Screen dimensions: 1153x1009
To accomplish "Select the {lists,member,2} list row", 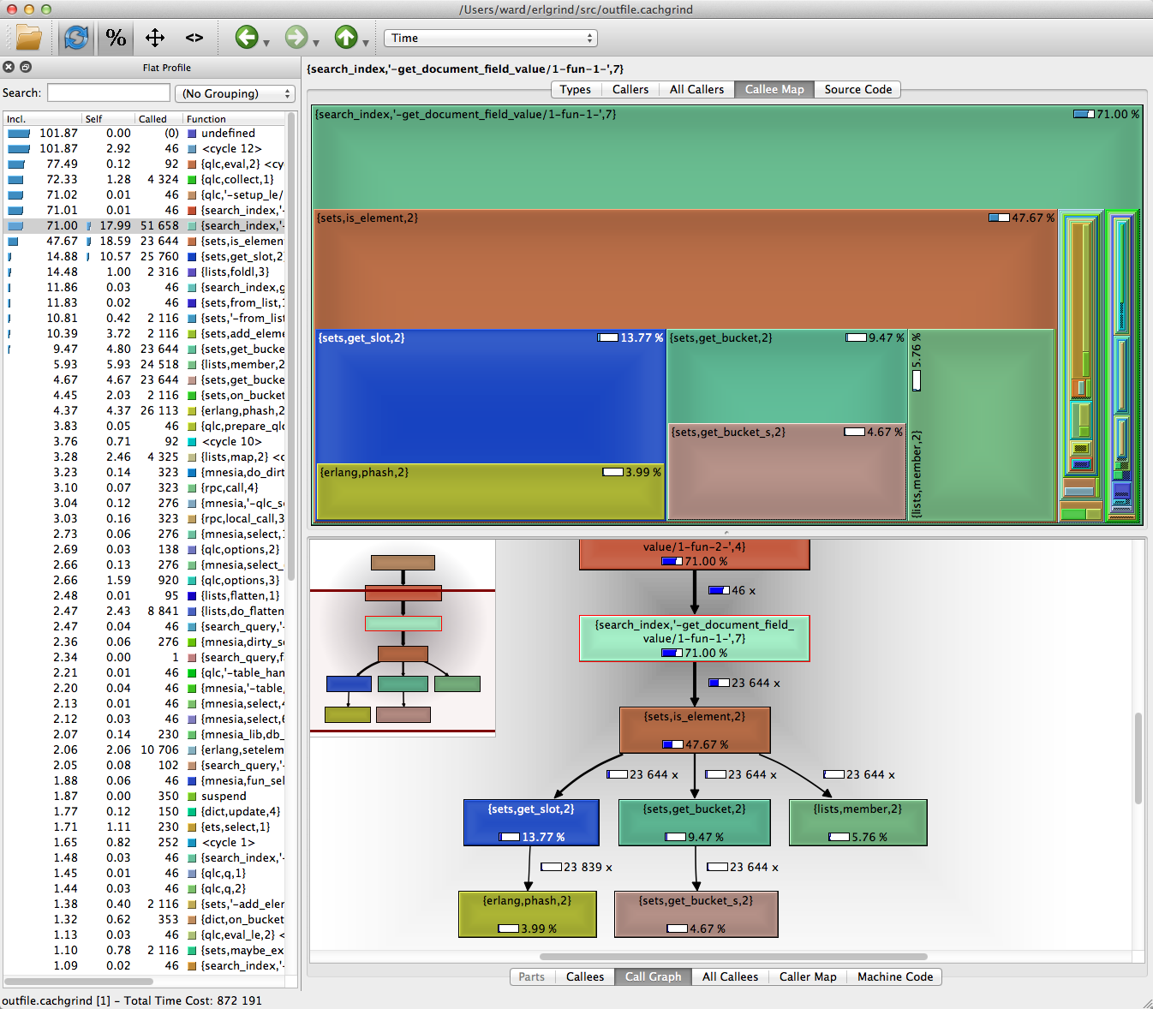I will [144, 364].
